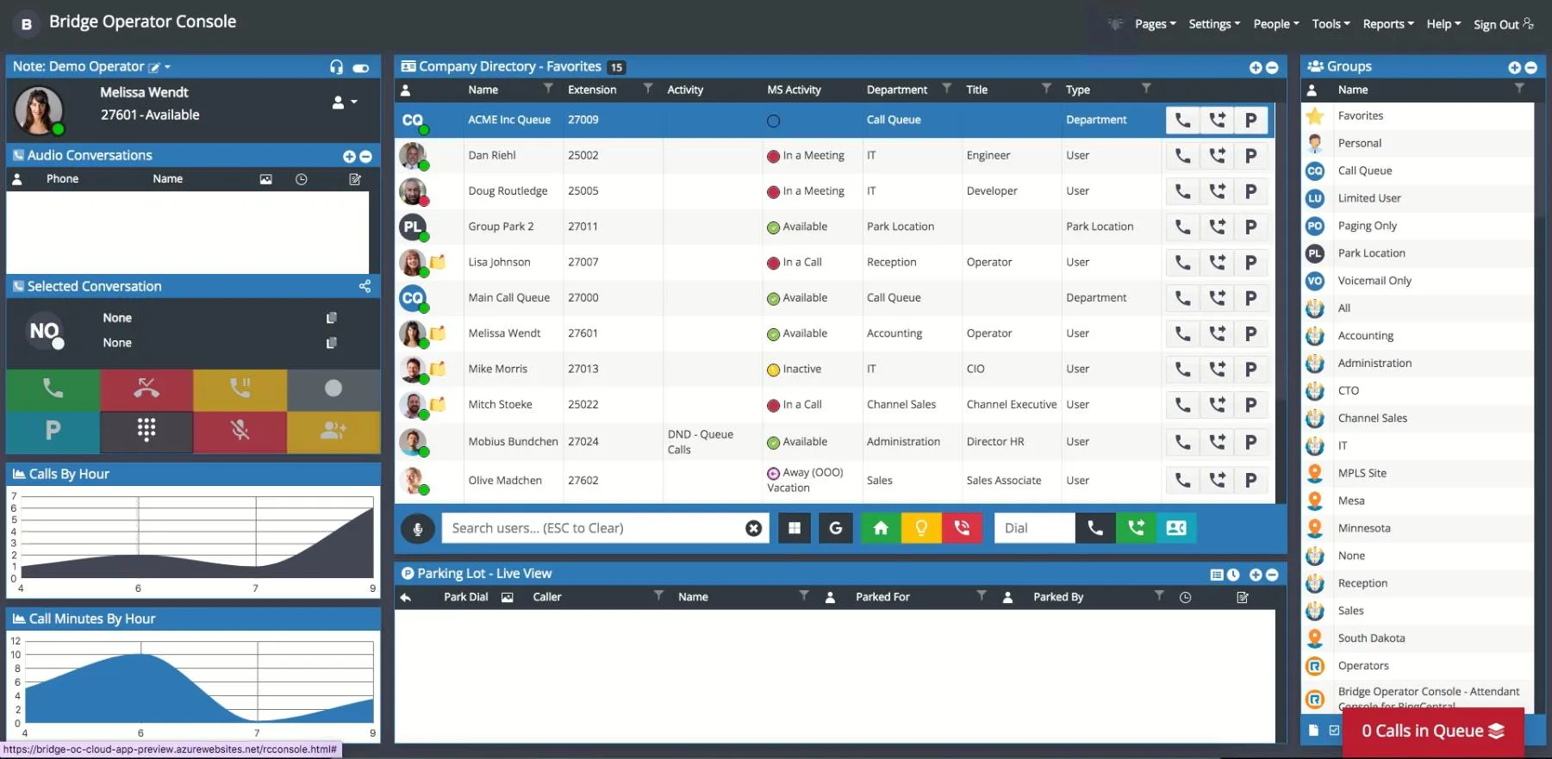Transfer call to Lisa Johnson
Viewport: 1552px width, 759px height.
pos(1217,263)
